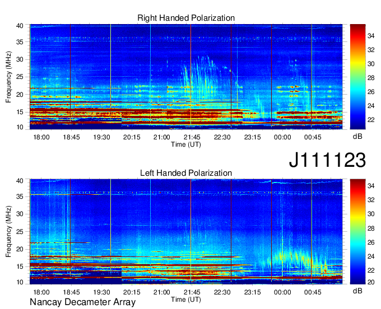Image resolution: width=381 pixels, height=309 pixels.
Task: Click the 18:45 time tick of Right Handed plot
Action: coord(72,137)
